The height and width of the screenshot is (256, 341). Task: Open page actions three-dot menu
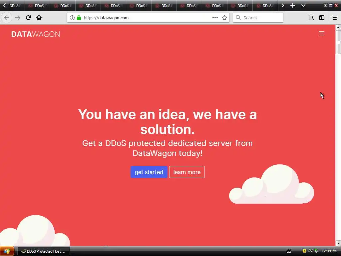(x=215, y=18)
